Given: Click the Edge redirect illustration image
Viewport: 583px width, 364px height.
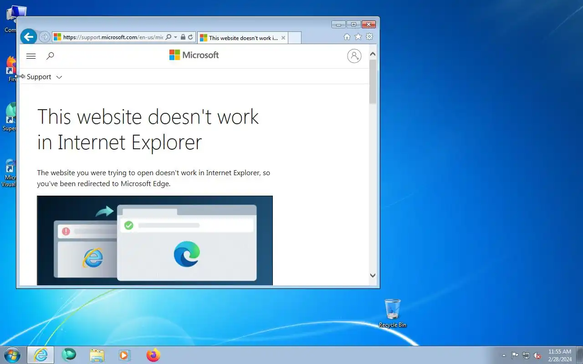Looking at the screenshot, I should 155,241.
